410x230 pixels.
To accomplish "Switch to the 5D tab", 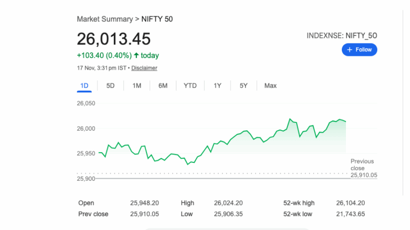I will click(x=110, y=86).
